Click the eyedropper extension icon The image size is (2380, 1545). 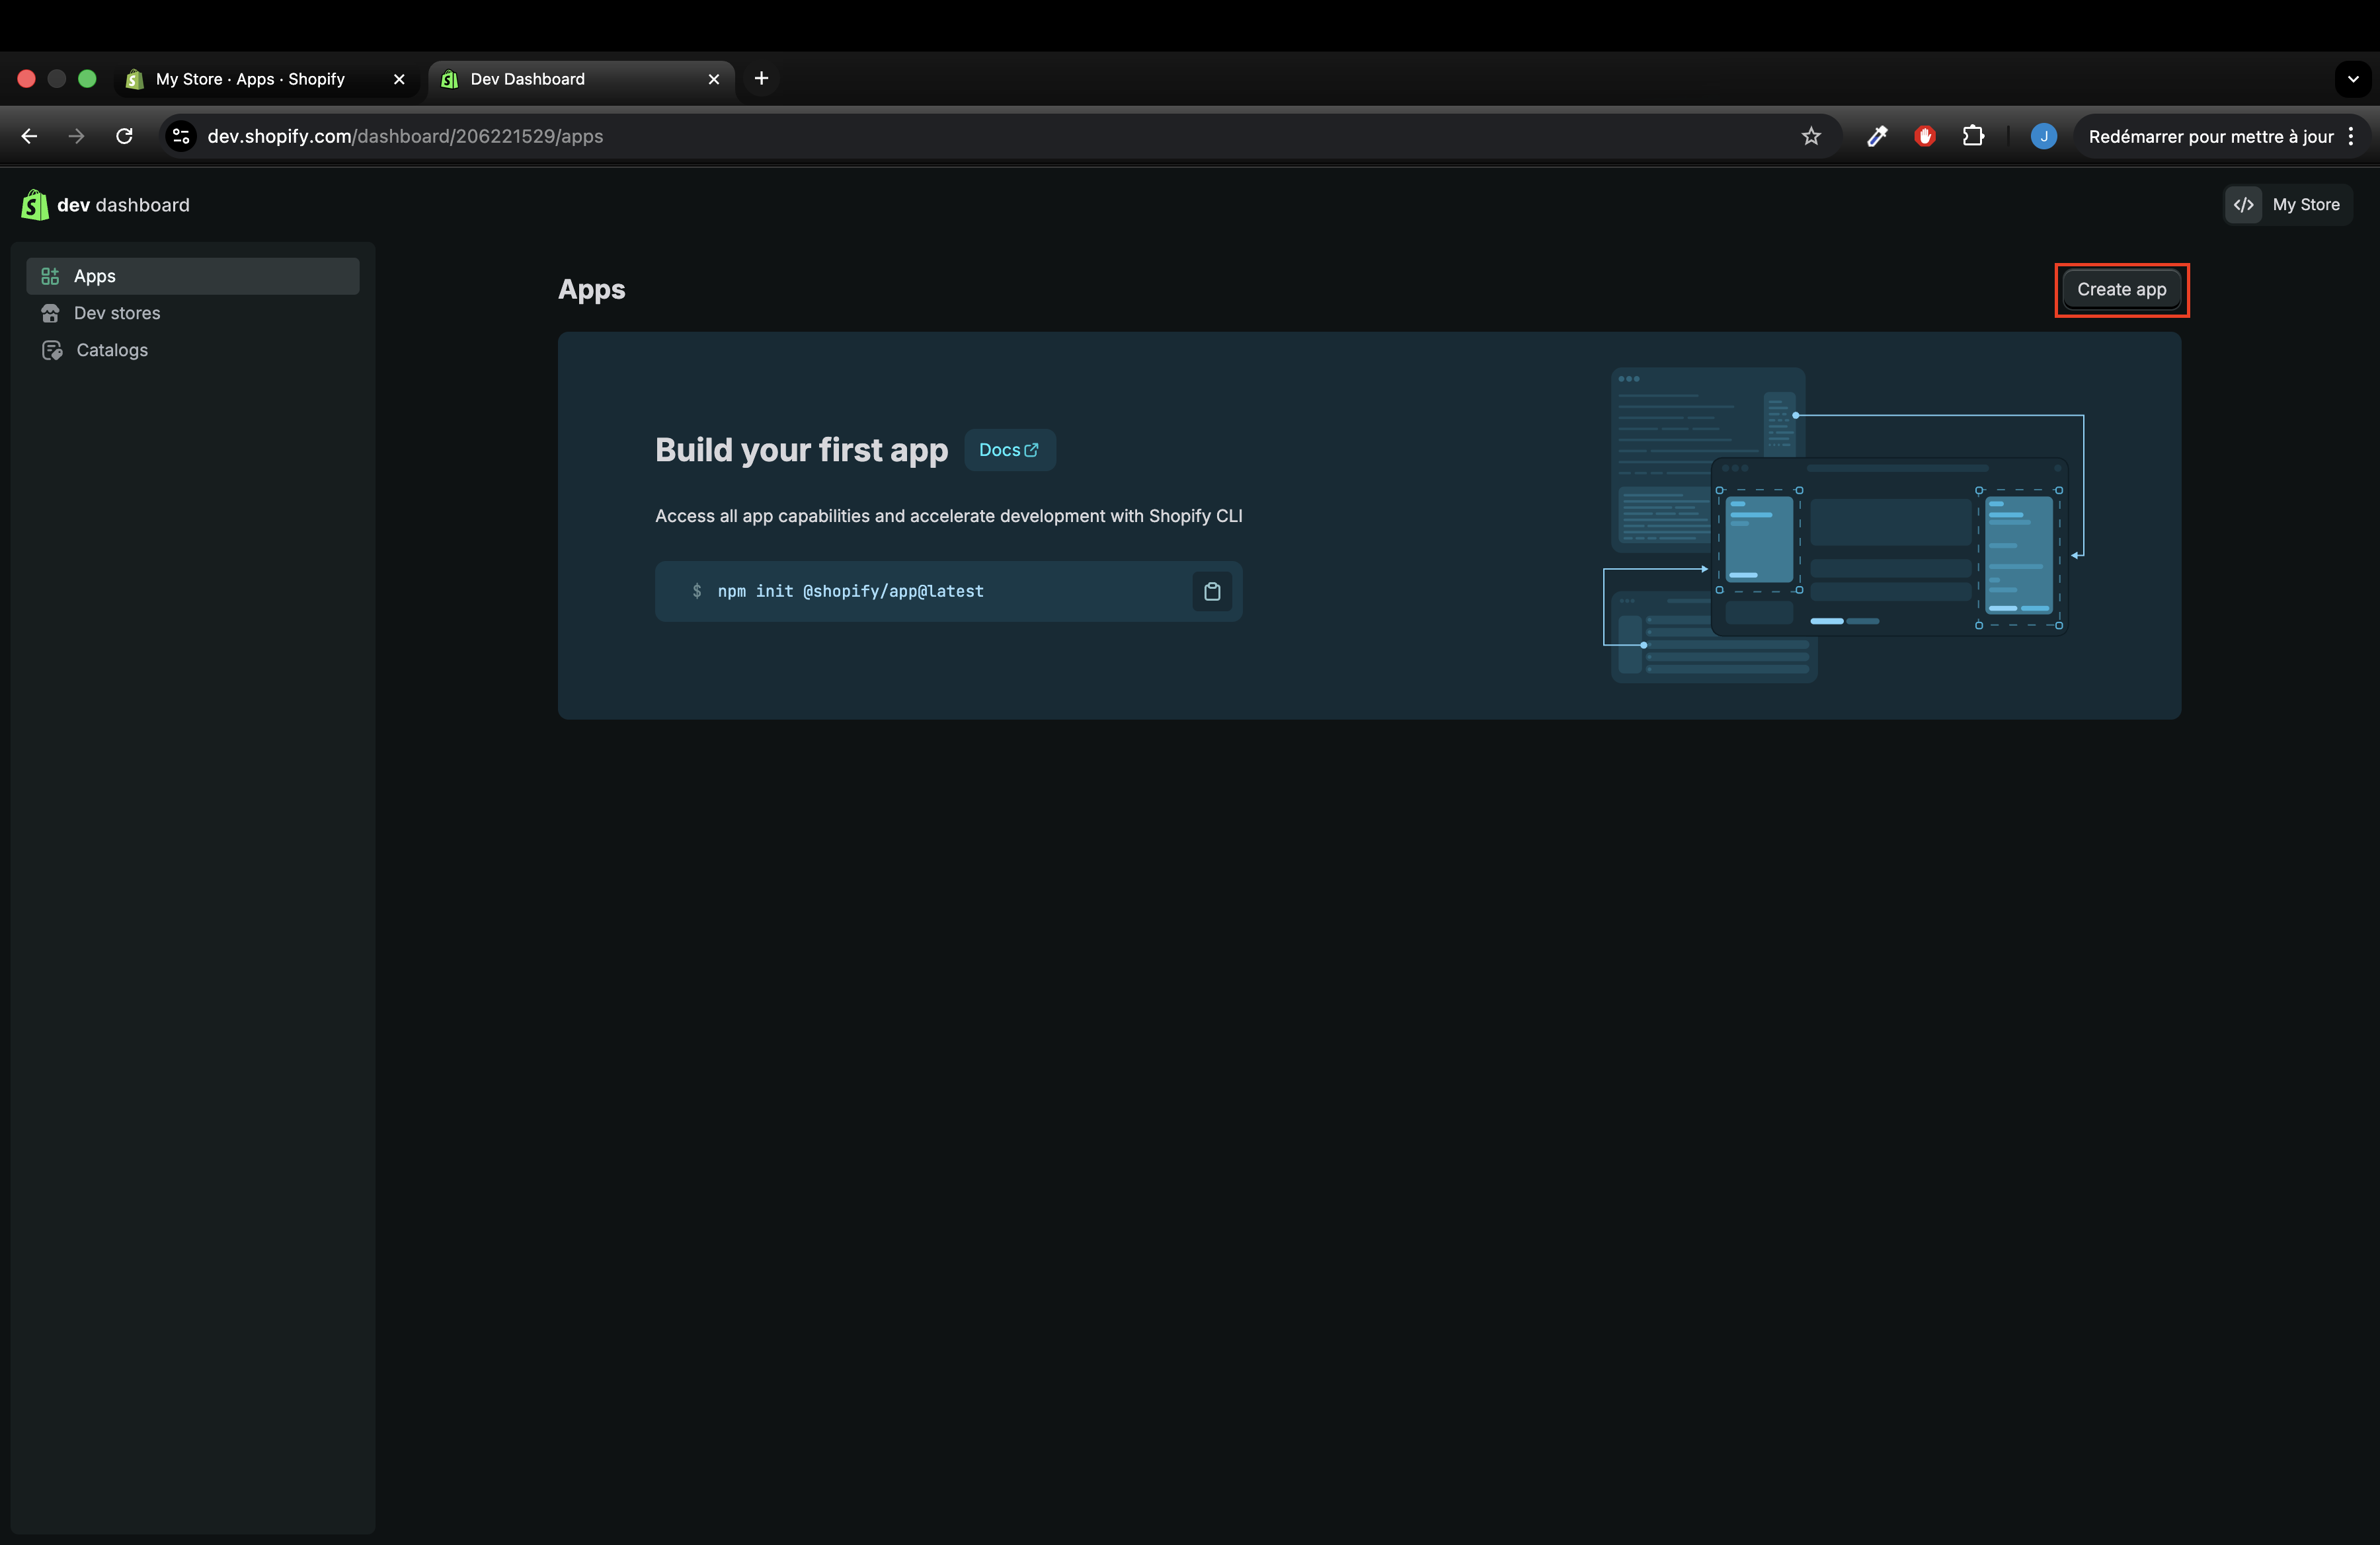(1877, 136)
